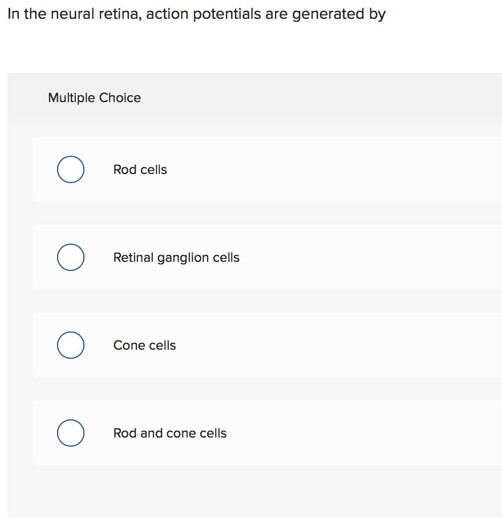502x518 pixels.
Task: Select the Rod cells radio button
Action: (x=70, y=169)
